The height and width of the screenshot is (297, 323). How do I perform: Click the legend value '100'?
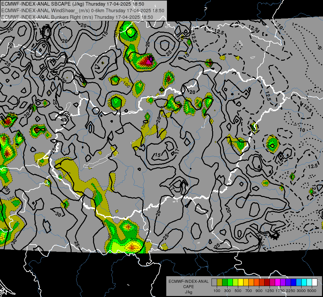pos(217,291)
